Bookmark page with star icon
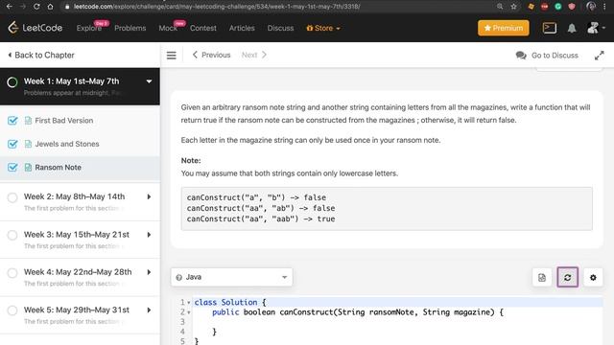 (513, 7)
